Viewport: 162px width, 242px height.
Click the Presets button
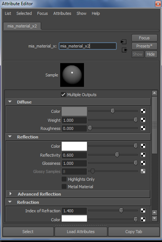coord(145,46)
